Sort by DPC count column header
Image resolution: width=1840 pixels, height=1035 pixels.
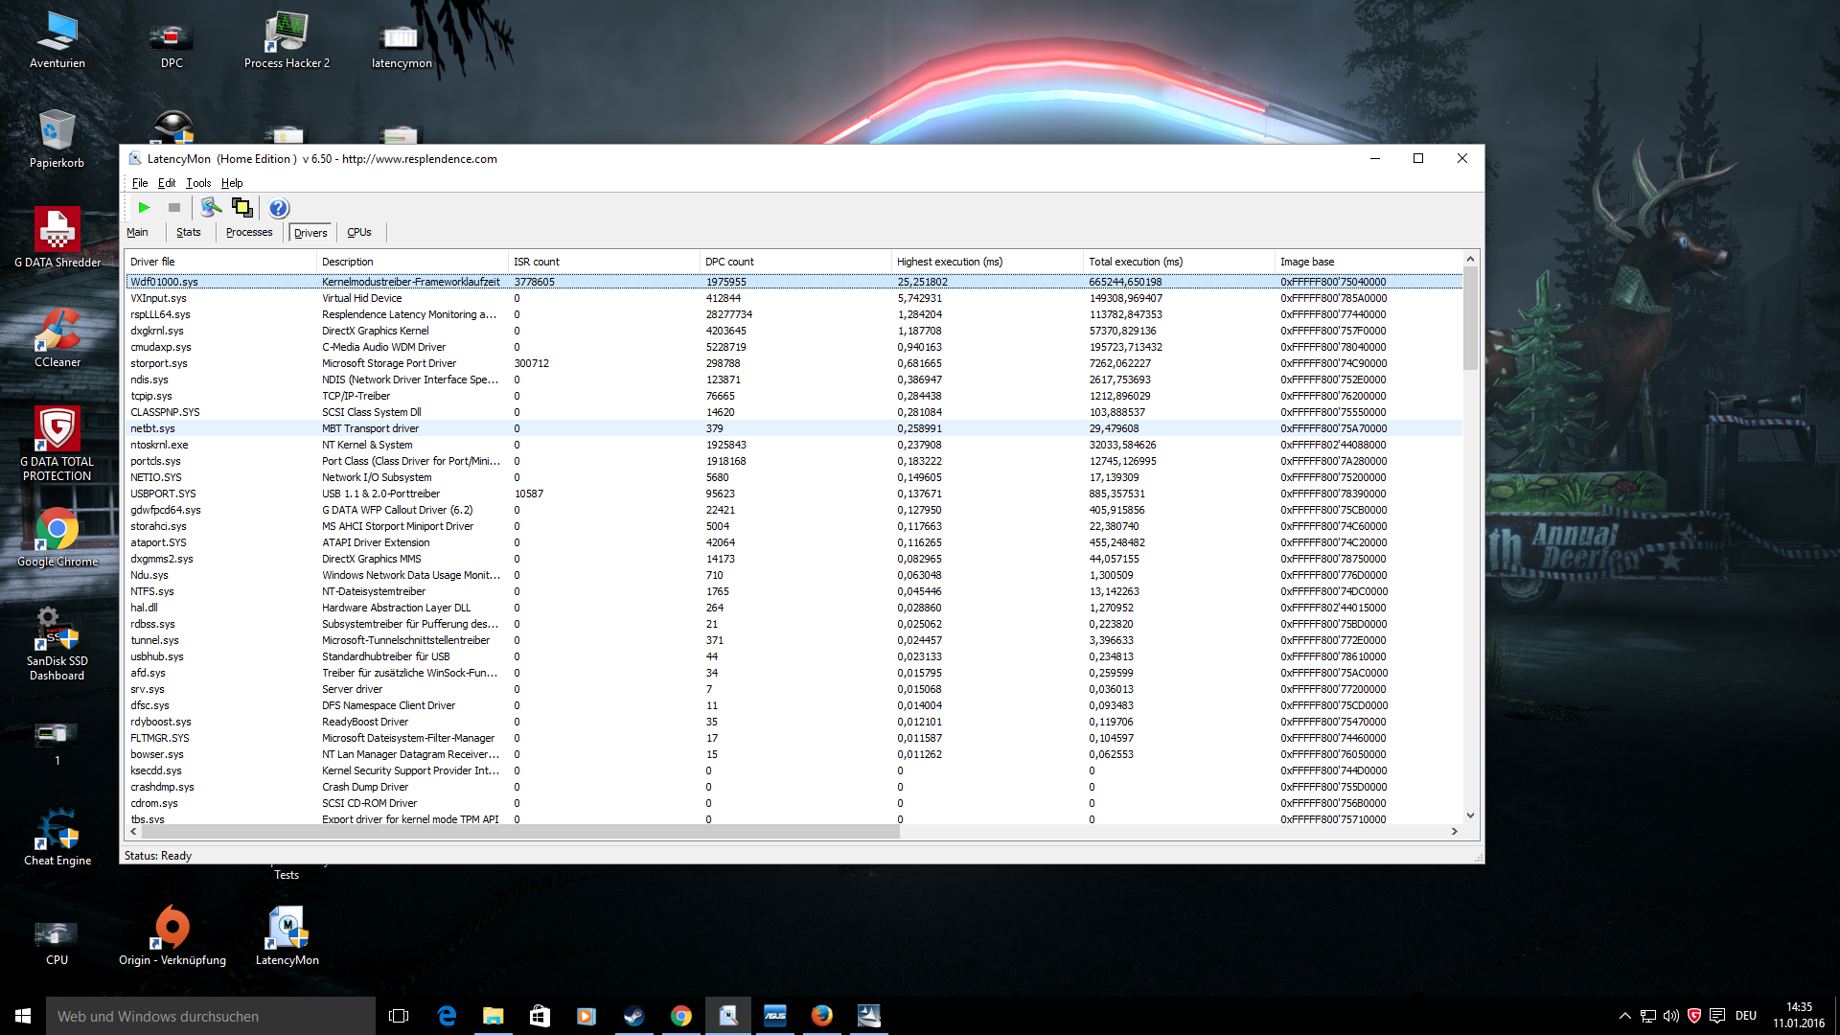pos(729,262)
